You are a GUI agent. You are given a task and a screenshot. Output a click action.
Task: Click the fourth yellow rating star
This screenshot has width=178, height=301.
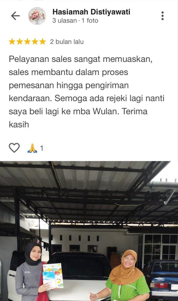click(x=35, y=41)
